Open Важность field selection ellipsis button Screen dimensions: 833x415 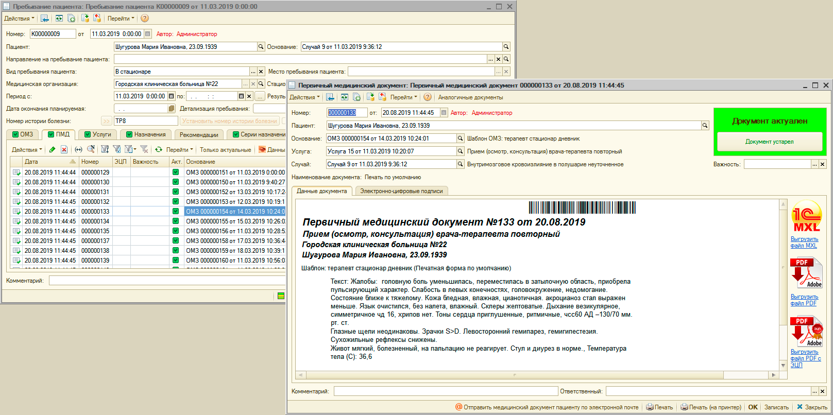pyautogui.click(x=814, y=164)
